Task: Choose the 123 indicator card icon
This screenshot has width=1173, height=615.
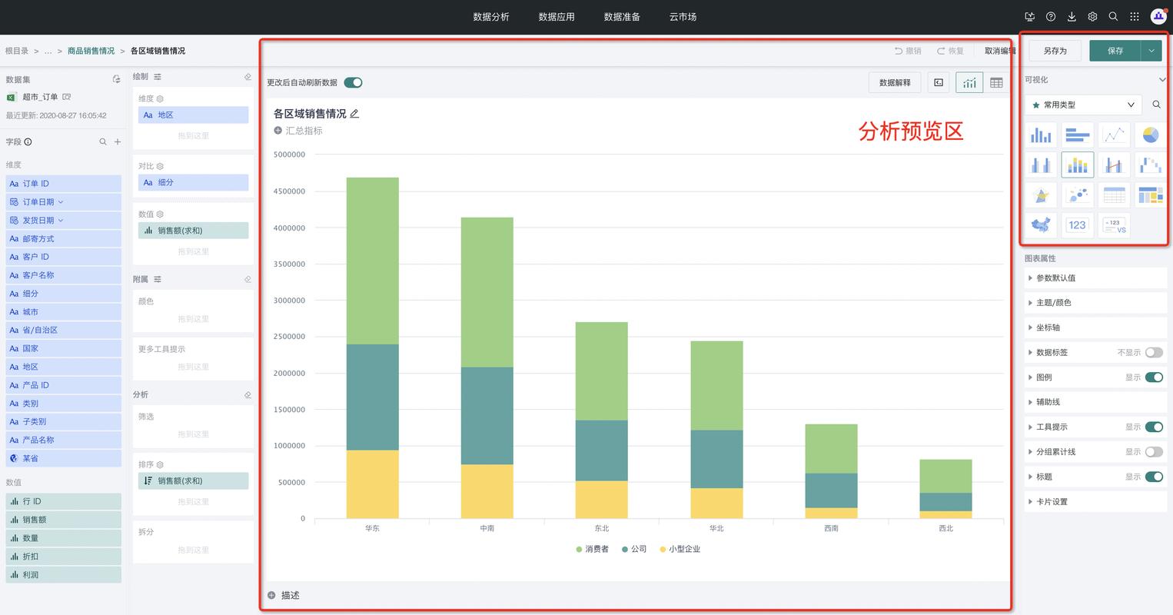Action: (1078, 224)
